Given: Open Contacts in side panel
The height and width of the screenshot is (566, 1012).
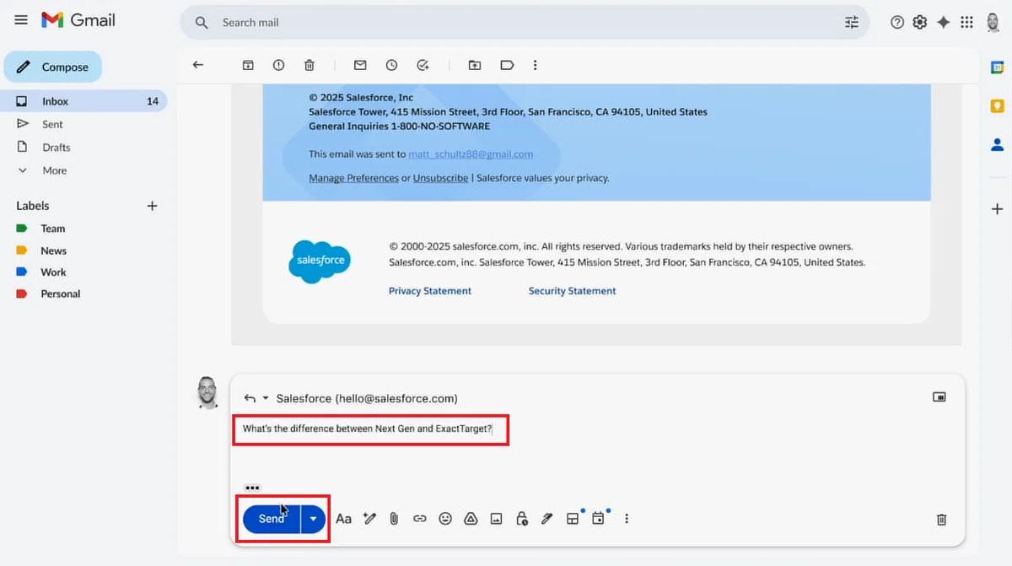Looking at the screenshot, I should pyautogui.click(x=998, y=144).
